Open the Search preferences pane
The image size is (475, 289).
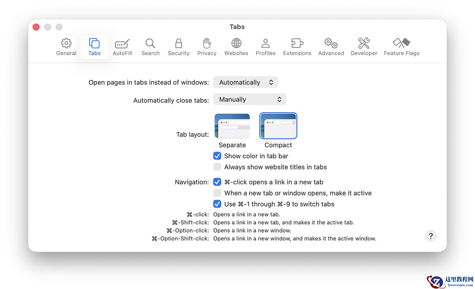pos(150,47)
